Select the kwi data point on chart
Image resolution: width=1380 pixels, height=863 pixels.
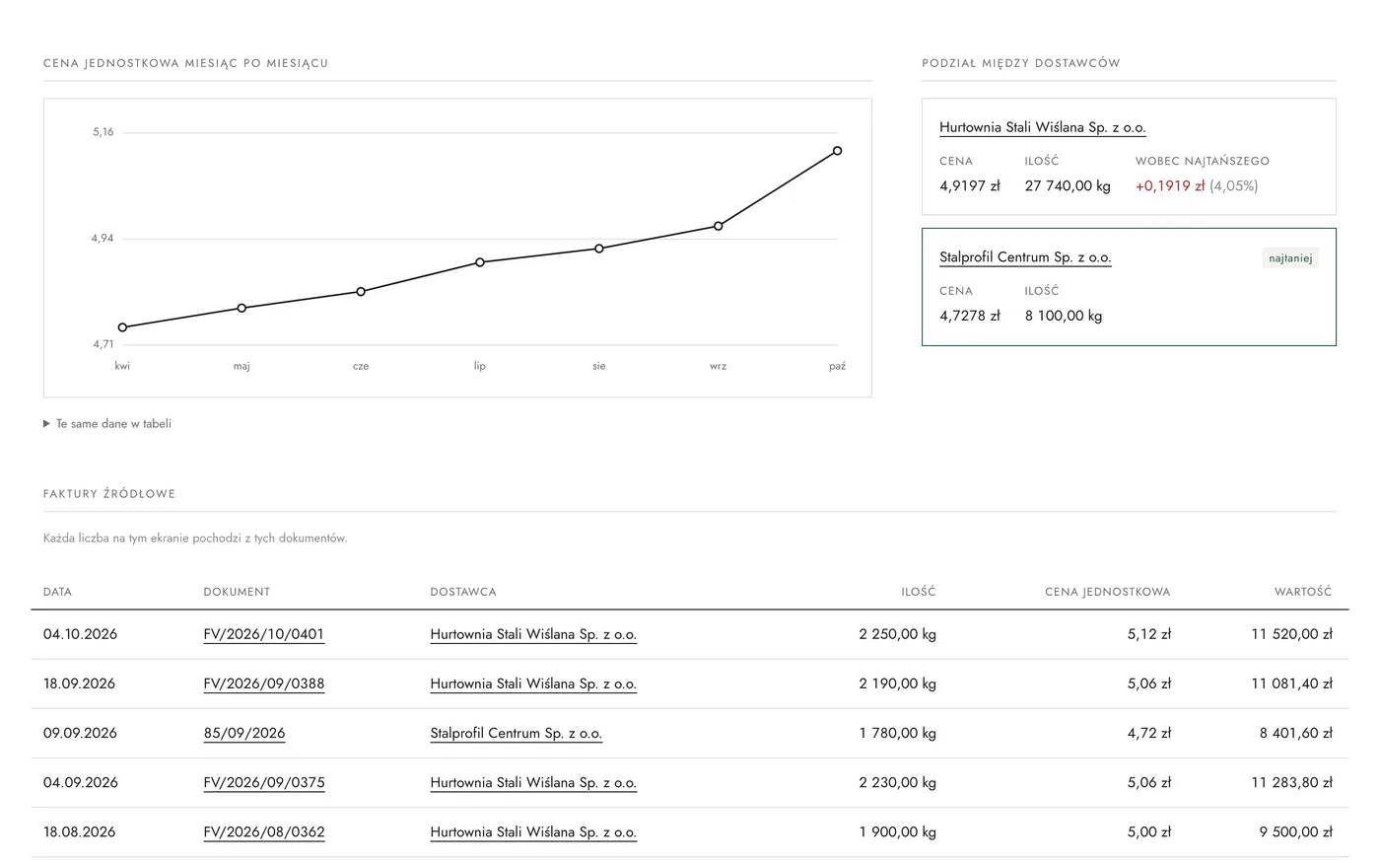[122, 327]
